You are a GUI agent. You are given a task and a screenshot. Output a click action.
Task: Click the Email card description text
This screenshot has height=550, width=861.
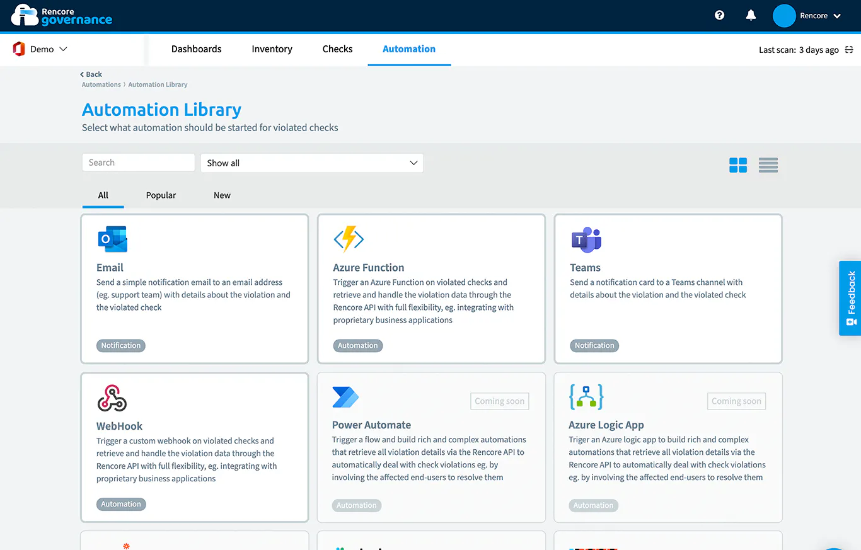194,295
